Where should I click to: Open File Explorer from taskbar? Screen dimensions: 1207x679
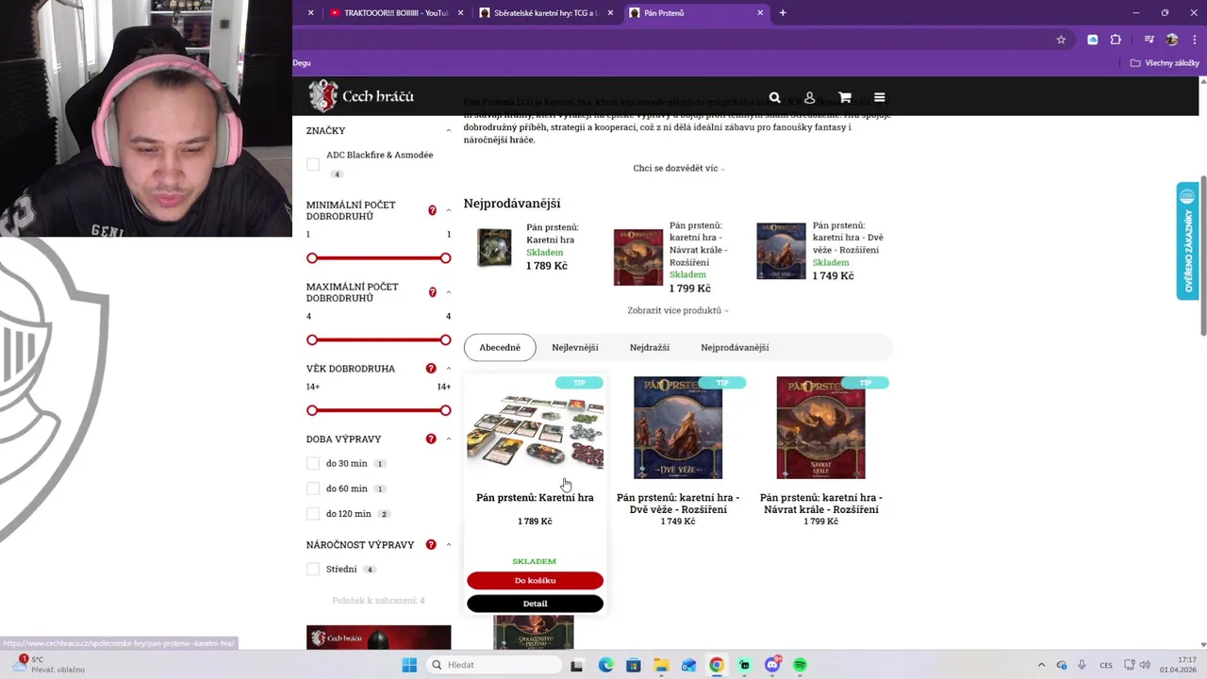661,665
